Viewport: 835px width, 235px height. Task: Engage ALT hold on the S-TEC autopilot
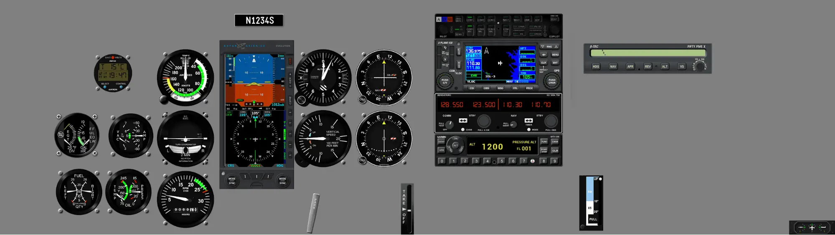pyautogui.click(x=665, y=66)
